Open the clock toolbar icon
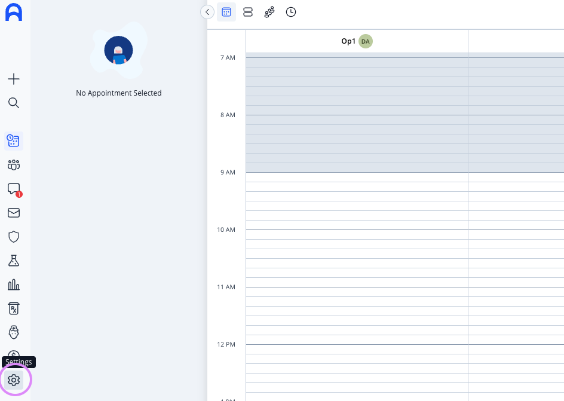 pos(291,12)
